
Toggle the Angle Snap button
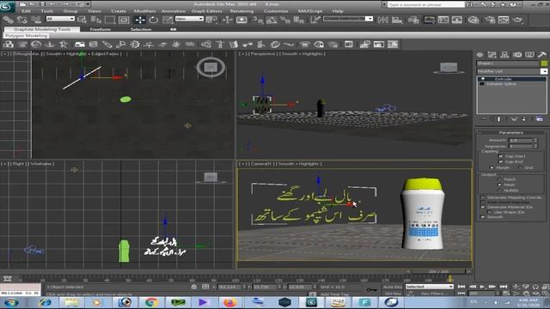[272, 20]
